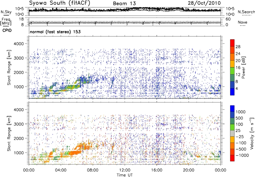Click the '20:00' time tick label
The width and height of the screenshot is (255, 177).
(188, 170)
